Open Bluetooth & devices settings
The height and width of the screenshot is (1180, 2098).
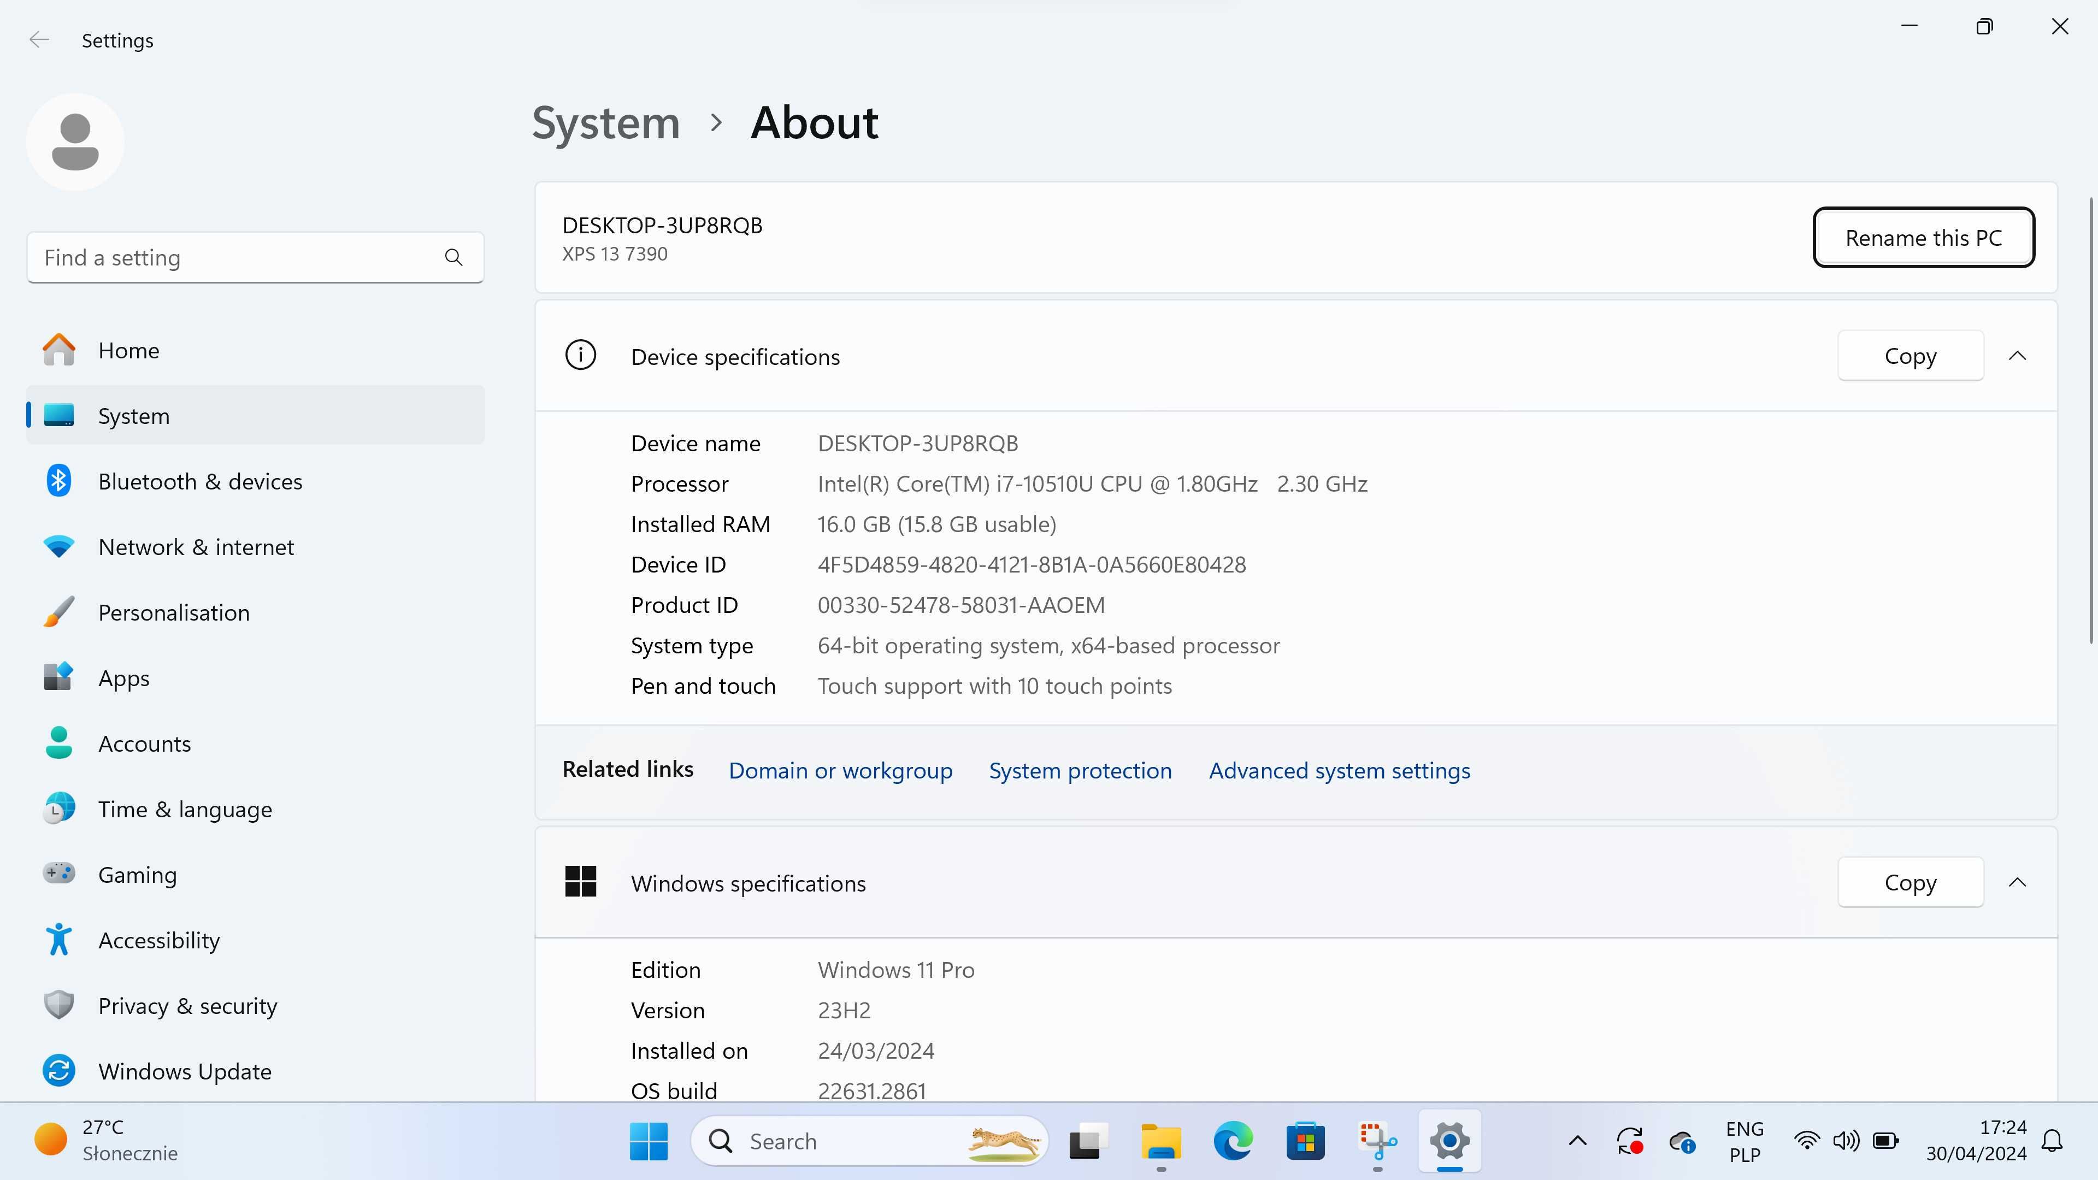pos(256,481)
